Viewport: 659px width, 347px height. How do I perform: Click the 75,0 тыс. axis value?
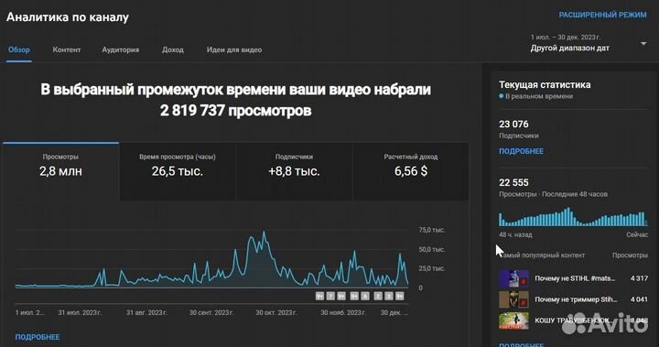(432, 230)
